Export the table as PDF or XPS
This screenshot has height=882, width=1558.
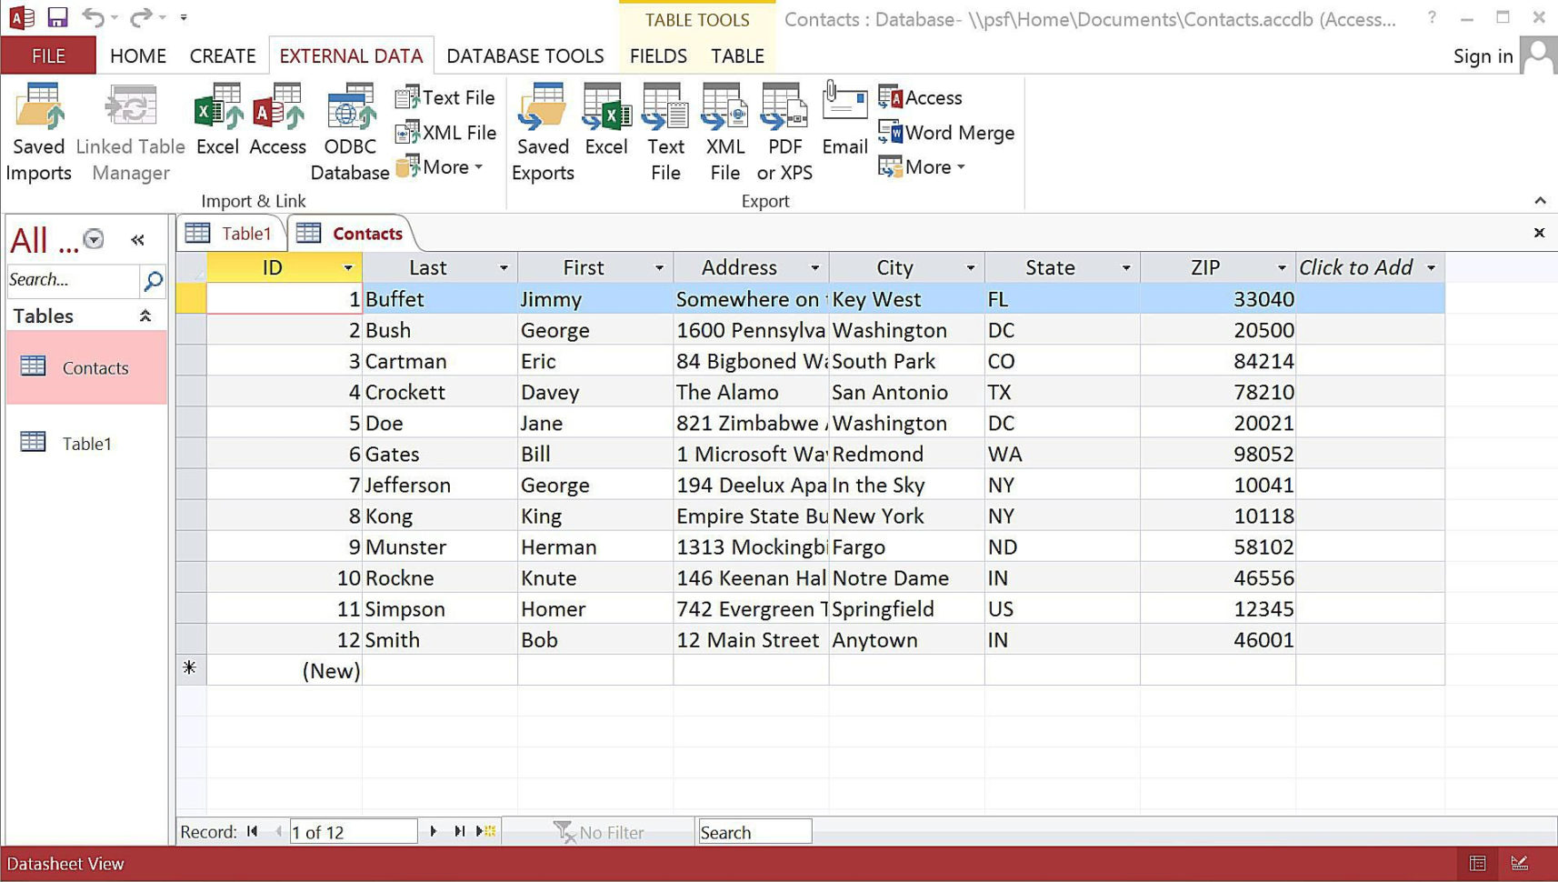point(784,132)
